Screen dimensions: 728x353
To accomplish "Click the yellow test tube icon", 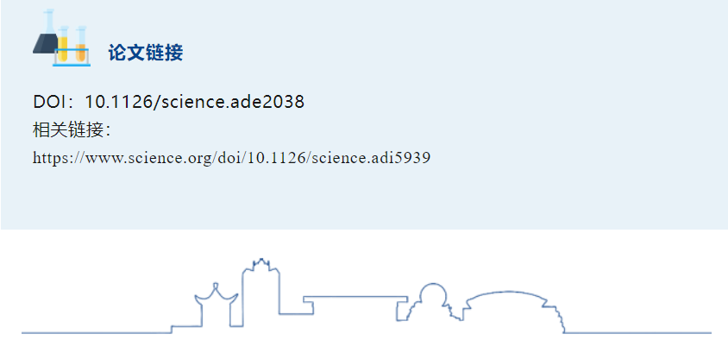I will (63, 45).
